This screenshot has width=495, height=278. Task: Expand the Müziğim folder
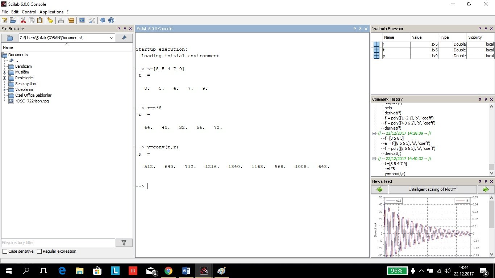[4, 72]
